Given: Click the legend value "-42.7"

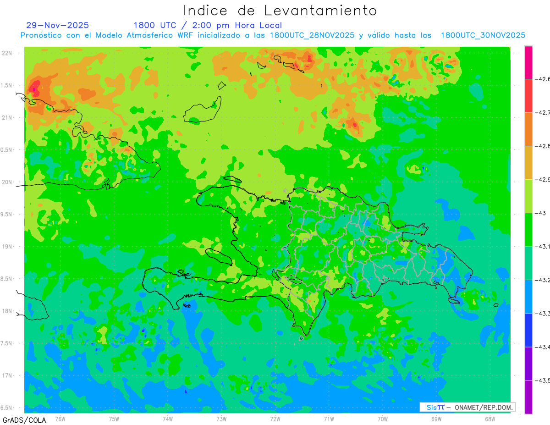Looking at the screenshot, I should tap(543, 112).
